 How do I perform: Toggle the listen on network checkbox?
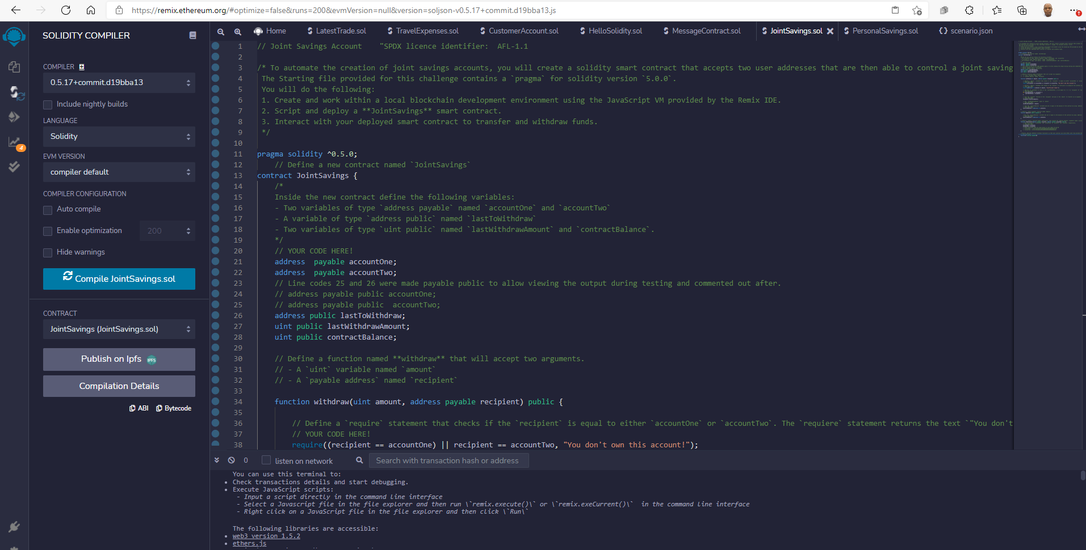pyautogui.click(x=266, y=460)
